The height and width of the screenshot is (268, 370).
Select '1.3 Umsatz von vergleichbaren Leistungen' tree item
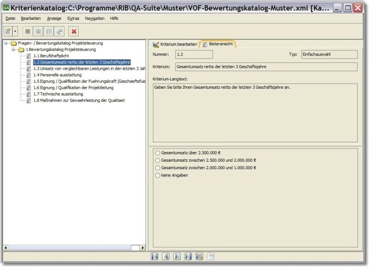click(89, 68)
